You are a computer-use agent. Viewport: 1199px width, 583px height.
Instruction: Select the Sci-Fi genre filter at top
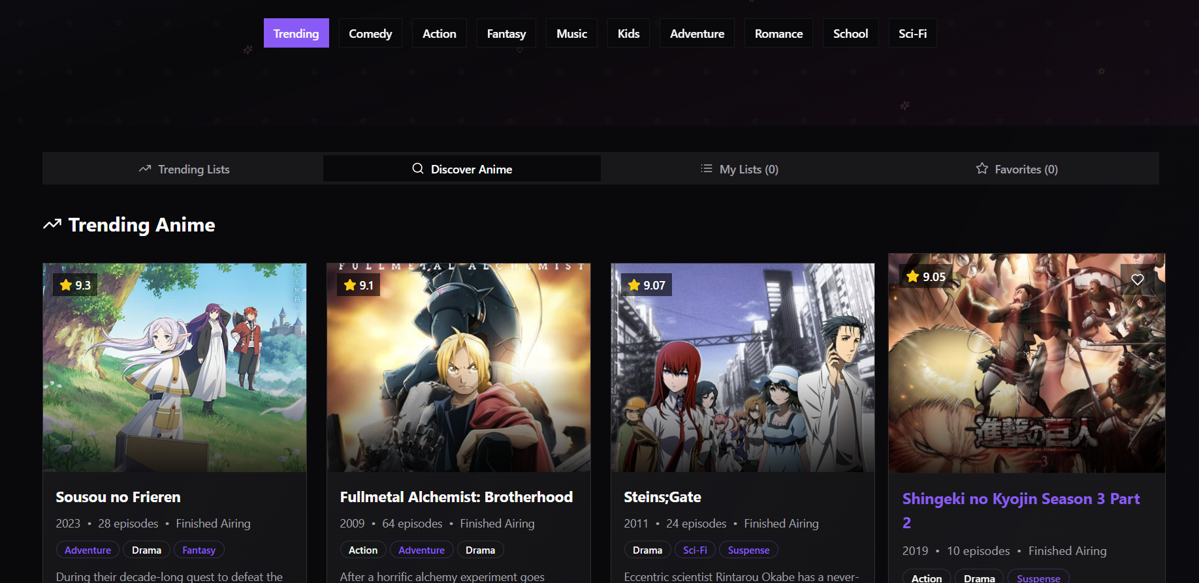click(x=912, y=33)
